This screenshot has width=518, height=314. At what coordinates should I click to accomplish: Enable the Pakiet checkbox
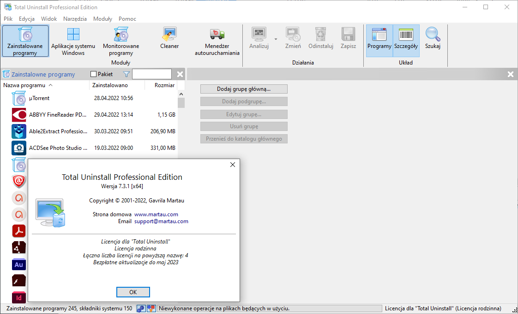coord(94,74)
